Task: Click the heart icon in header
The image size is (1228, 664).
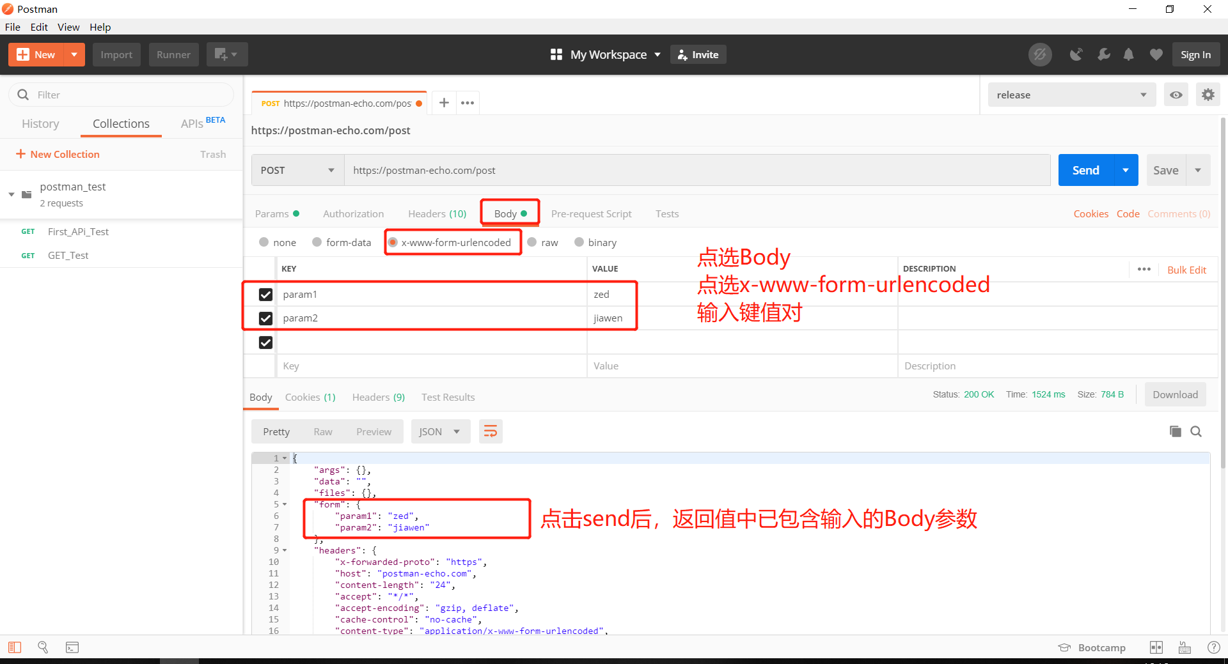Action: 1156,54
